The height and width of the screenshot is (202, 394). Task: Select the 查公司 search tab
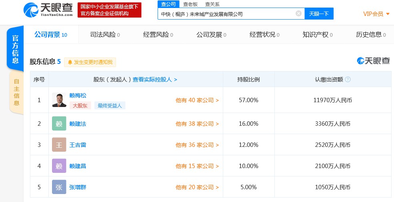pos(168,4)
